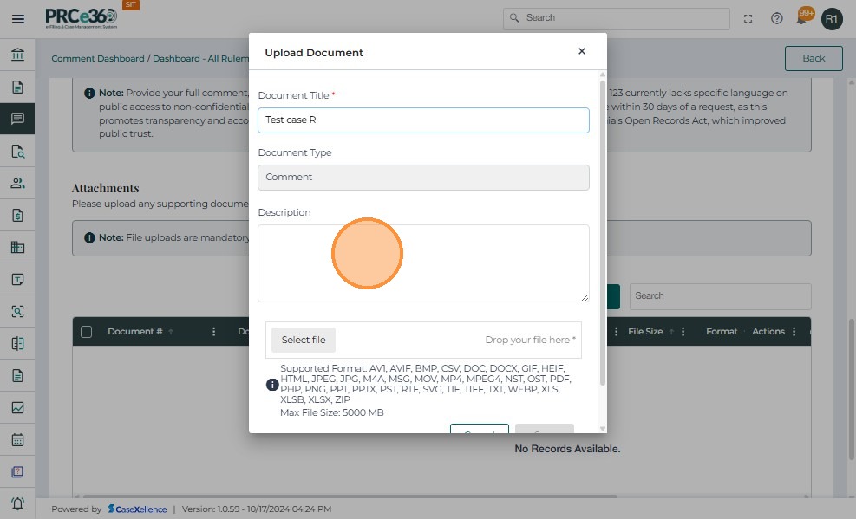Viewport: 856px width, 519px height.
Task: Click into the Description text area
Action: point(423,263)
